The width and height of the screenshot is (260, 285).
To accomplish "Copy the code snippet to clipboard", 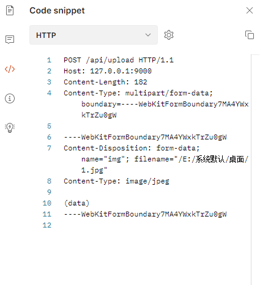I will click(250, 35).
